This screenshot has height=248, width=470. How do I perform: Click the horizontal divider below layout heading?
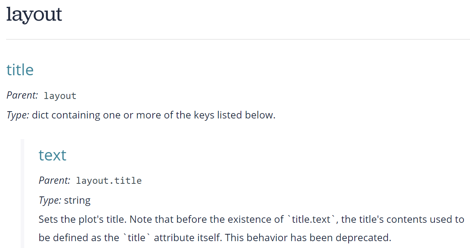click(238, 39)
